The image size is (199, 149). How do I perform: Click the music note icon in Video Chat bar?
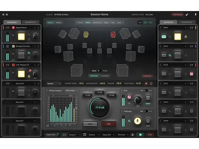(84, 135)
